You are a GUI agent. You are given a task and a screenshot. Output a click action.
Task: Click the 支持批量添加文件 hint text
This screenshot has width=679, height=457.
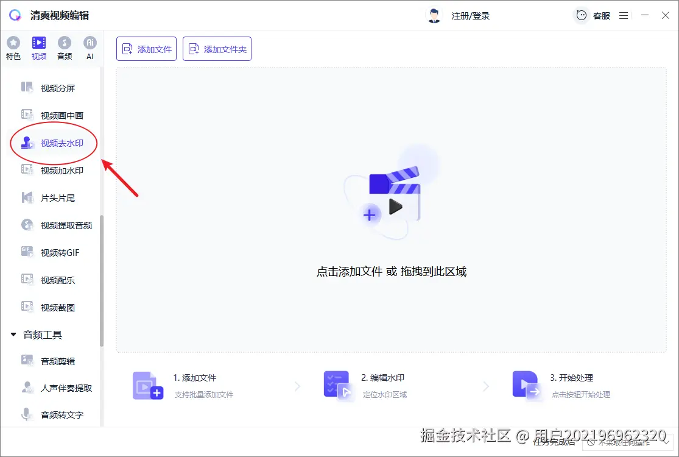click(x=203, y=395)
